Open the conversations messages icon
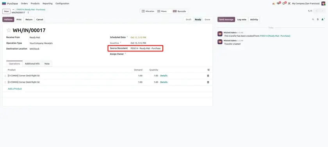Image resolution: width=328 pixels, height=147 pixels. click(278, 4)
